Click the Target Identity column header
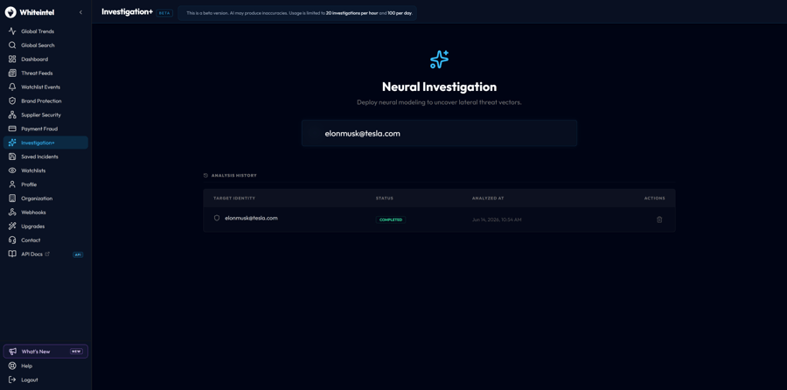 click(x=234, y=198)
